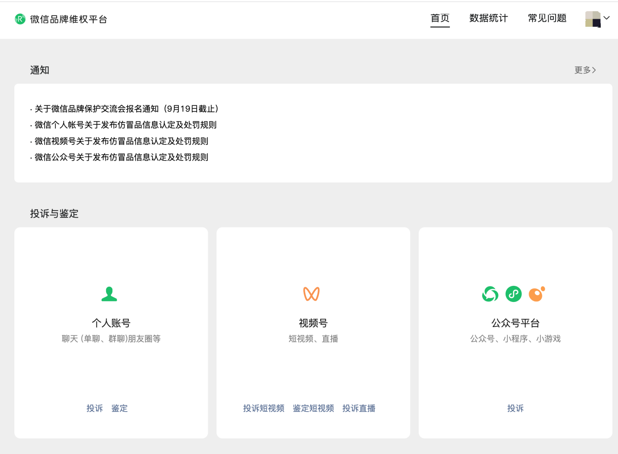Open notice 微信视频号关于发布仿冒品信息认定及处罚规则

pyautogui.click(x=121, y=141)
